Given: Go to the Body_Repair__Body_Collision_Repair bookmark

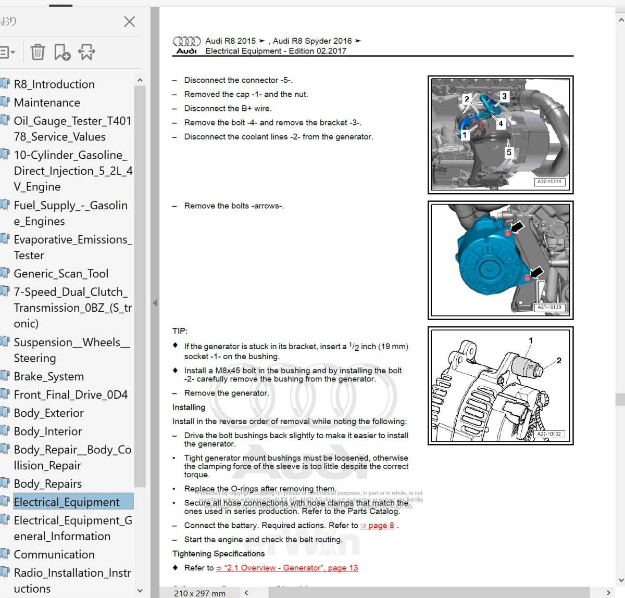Looking at the screenshot, I should click(72, 457).
